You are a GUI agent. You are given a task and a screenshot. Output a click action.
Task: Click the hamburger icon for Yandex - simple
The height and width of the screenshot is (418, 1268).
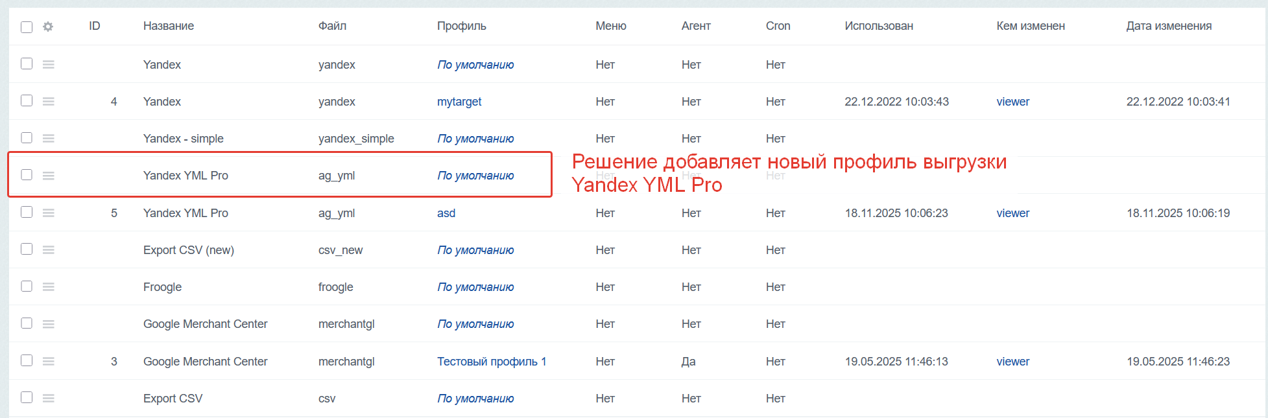tap(49, 139)
